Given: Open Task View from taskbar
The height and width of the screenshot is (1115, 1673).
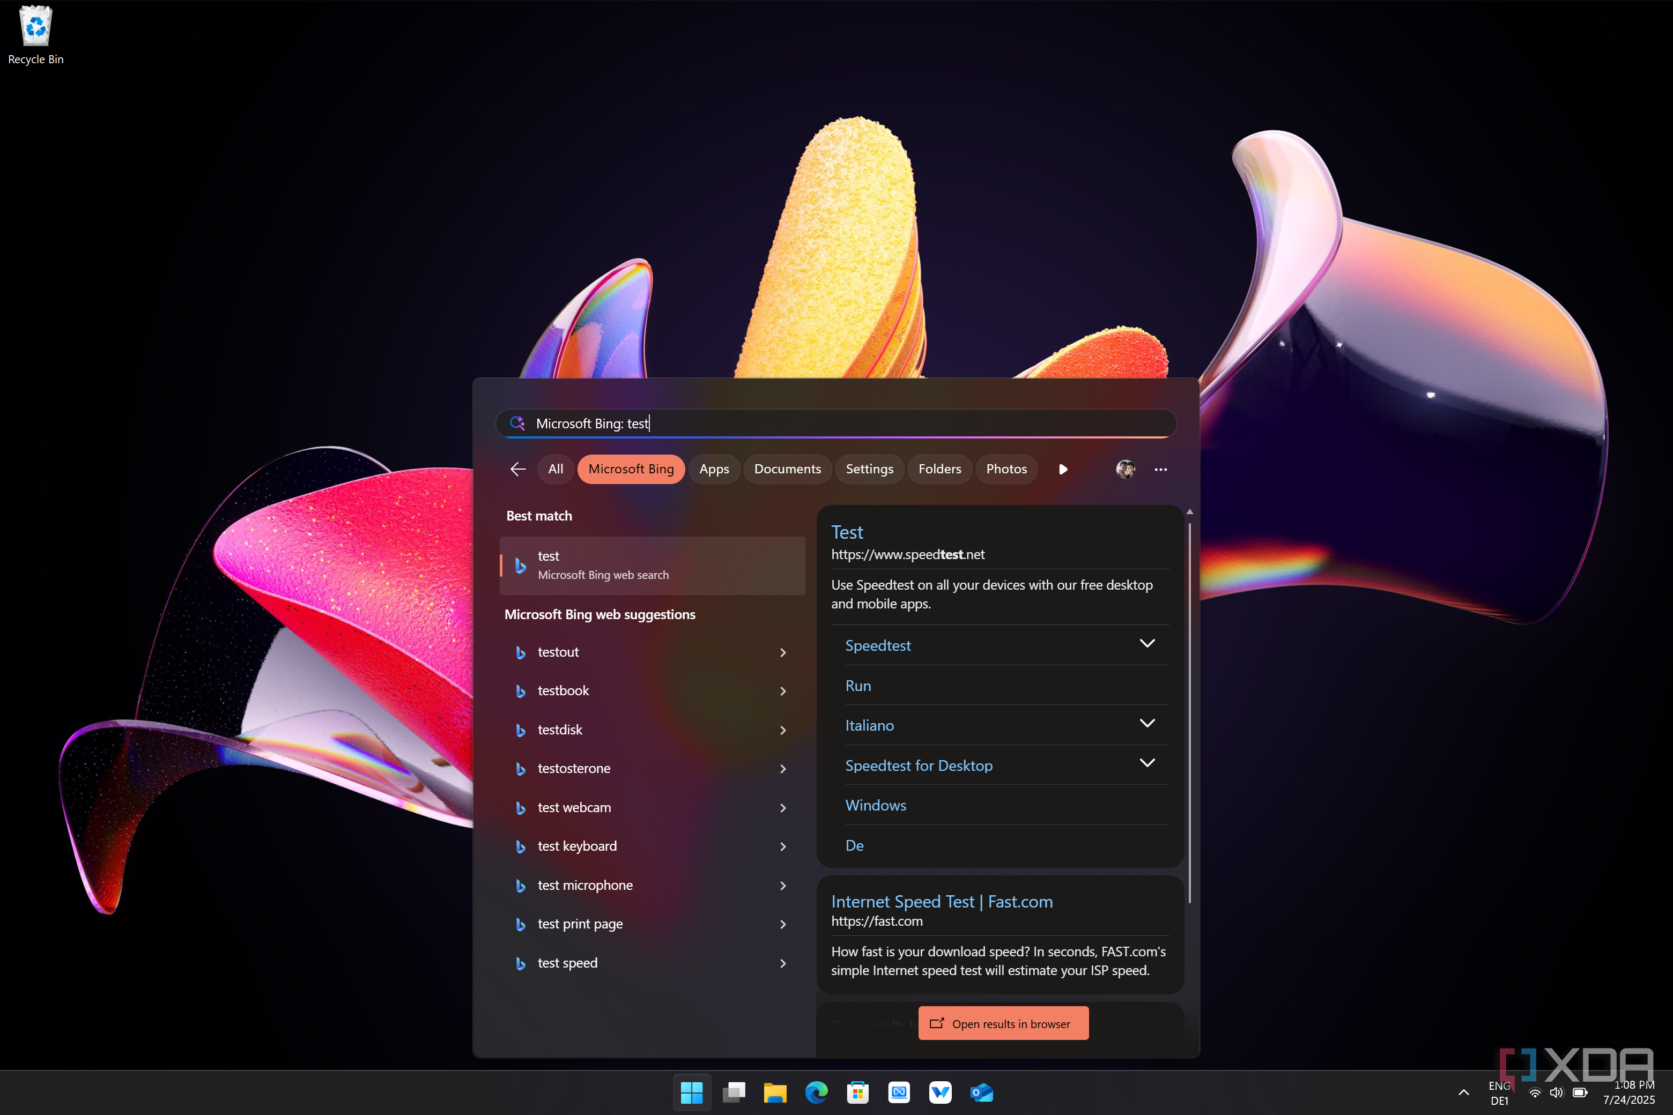Looking at the screenshot, I should pyautogui.click(x=734, y=1092).
